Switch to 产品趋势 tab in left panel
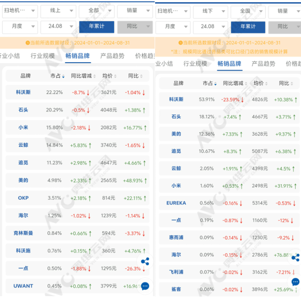 [112, 56]
